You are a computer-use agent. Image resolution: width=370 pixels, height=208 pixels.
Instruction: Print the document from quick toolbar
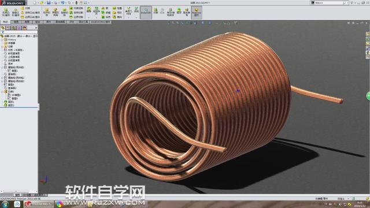point(55,2)
